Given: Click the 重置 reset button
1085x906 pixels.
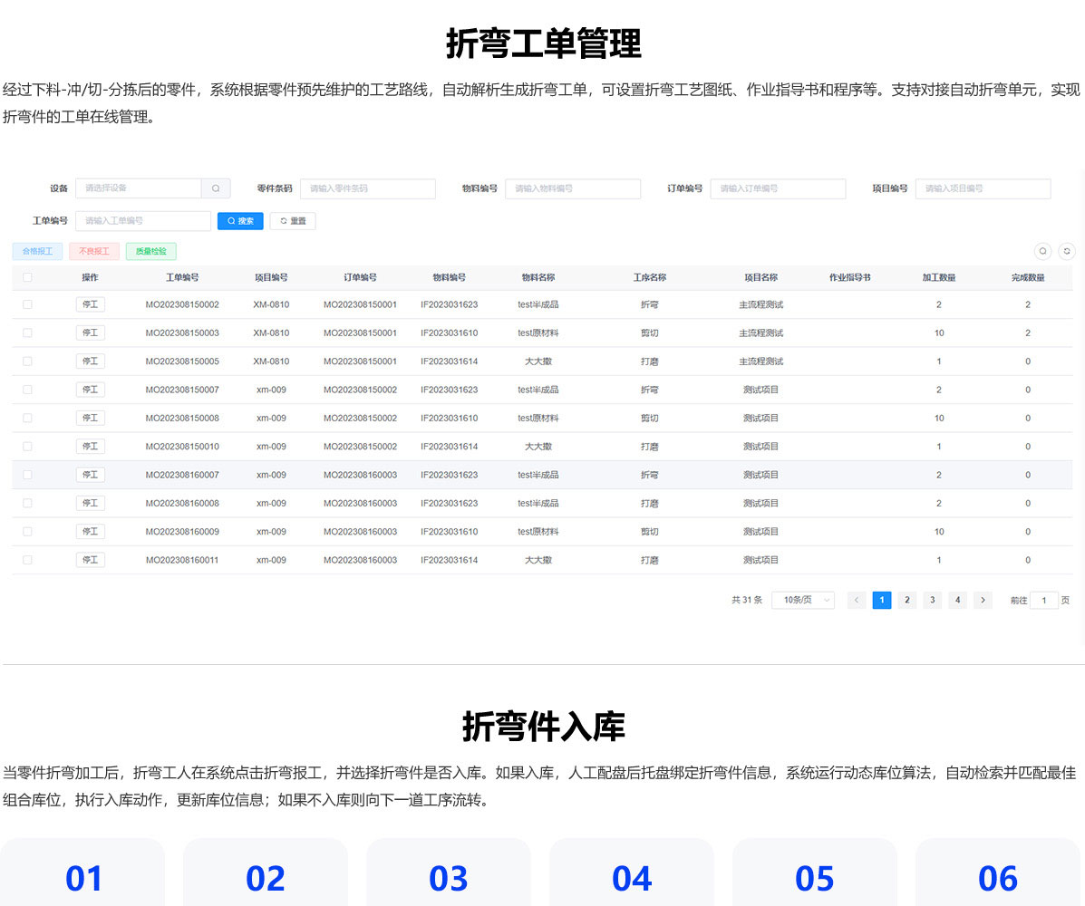Looking at the screenshot, I should (x=293, y=221).
